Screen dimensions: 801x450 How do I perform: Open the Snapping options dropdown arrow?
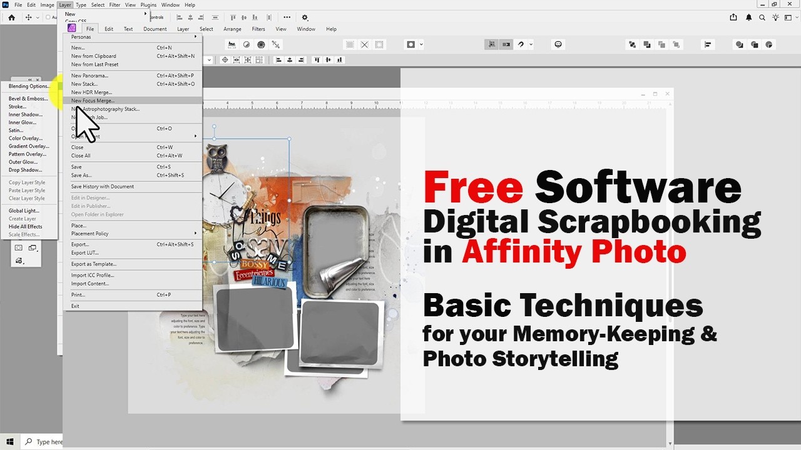click(x=531, y=44)
